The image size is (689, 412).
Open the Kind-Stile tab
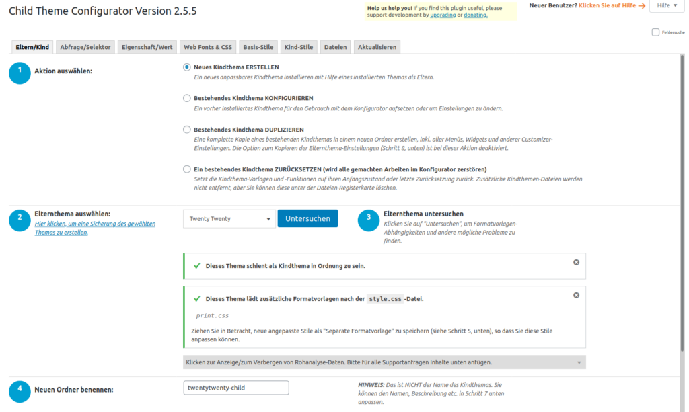tap(298, 47)
